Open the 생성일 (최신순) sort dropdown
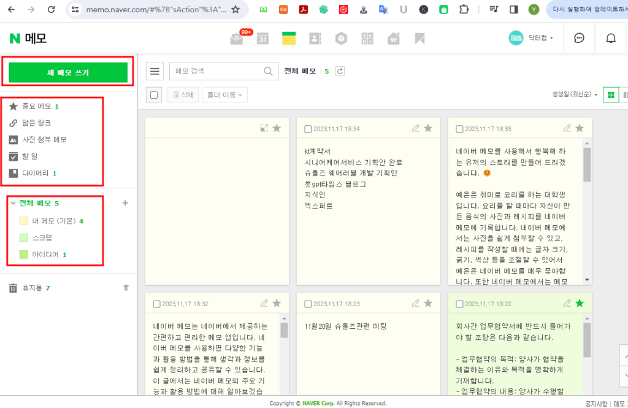628x408 pixels. tap(575, 94)
